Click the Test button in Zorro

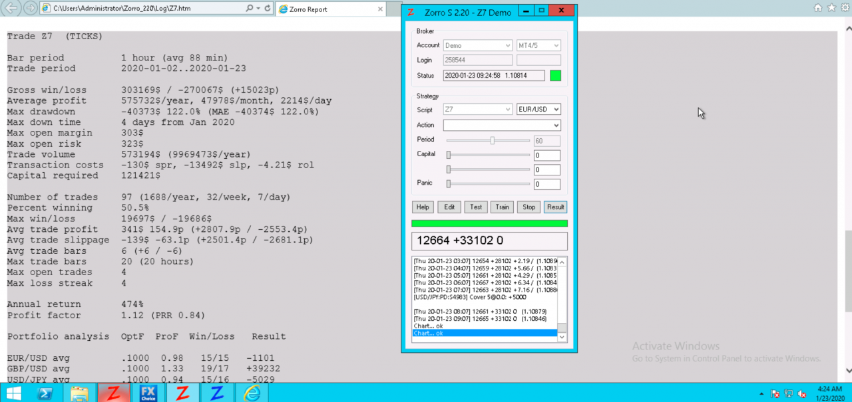click(x=476, y=207)
